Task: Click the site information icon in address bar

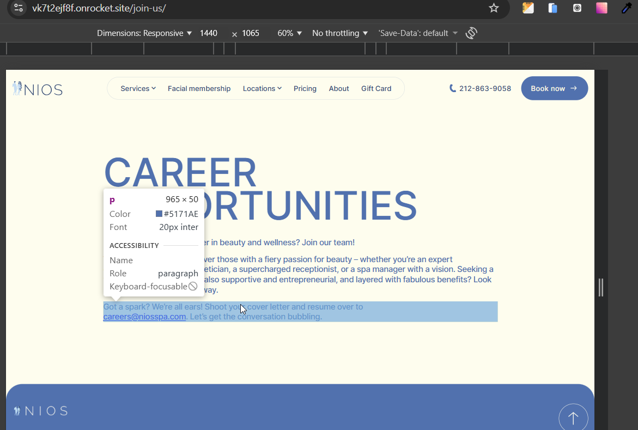Action: click(19, 8)
